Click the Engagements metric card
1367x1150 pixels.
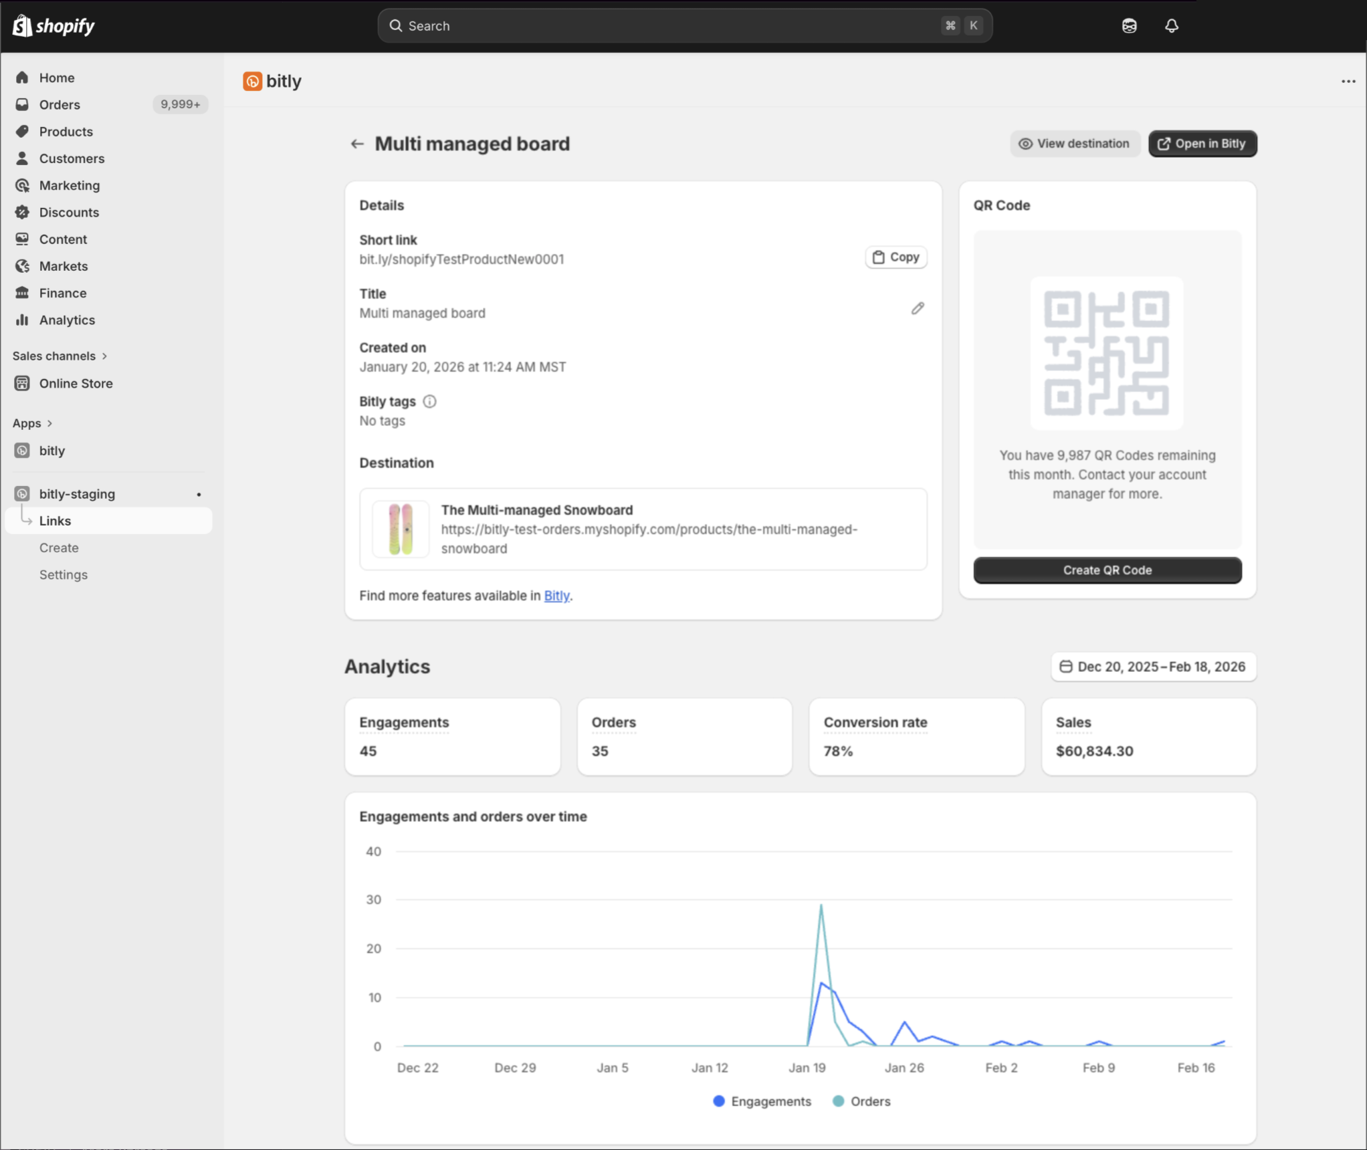pos(452,737)
